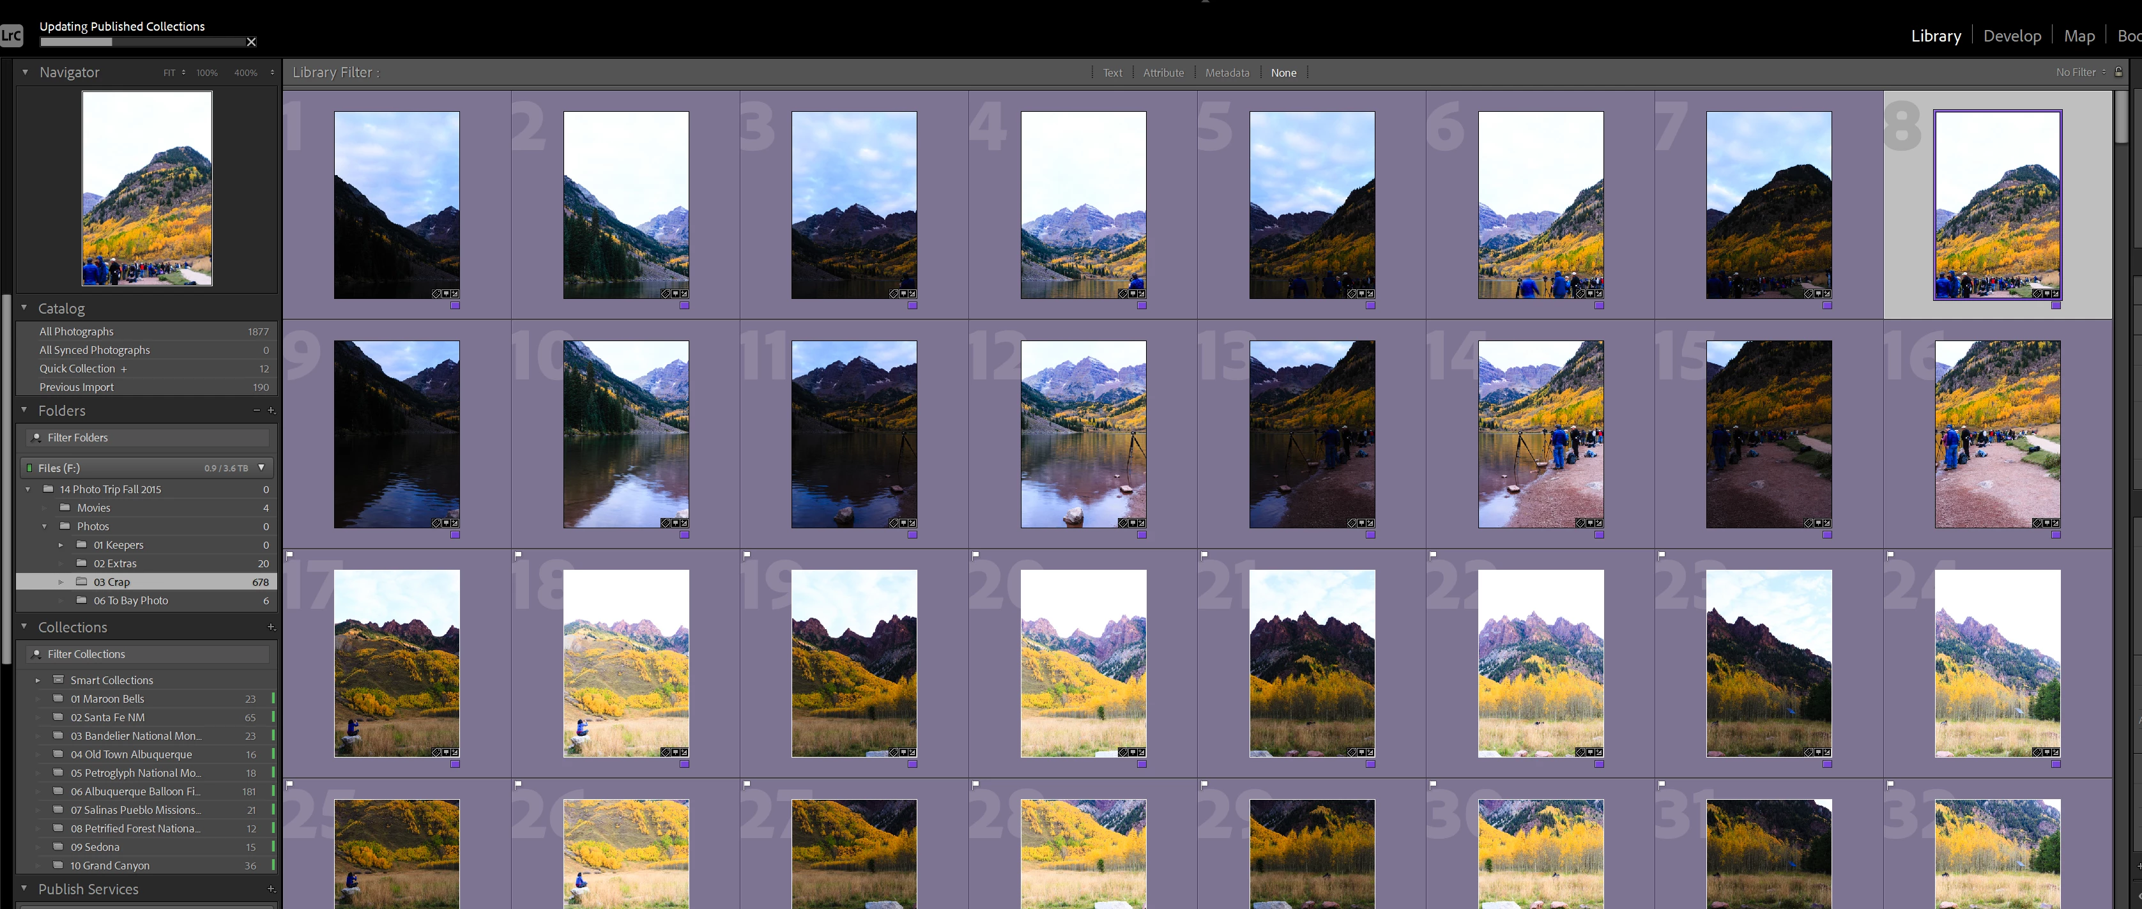This screenshot has height=909, width=2142.
Task: Open the Files (F:) volume dropdown
Action: 261,468
